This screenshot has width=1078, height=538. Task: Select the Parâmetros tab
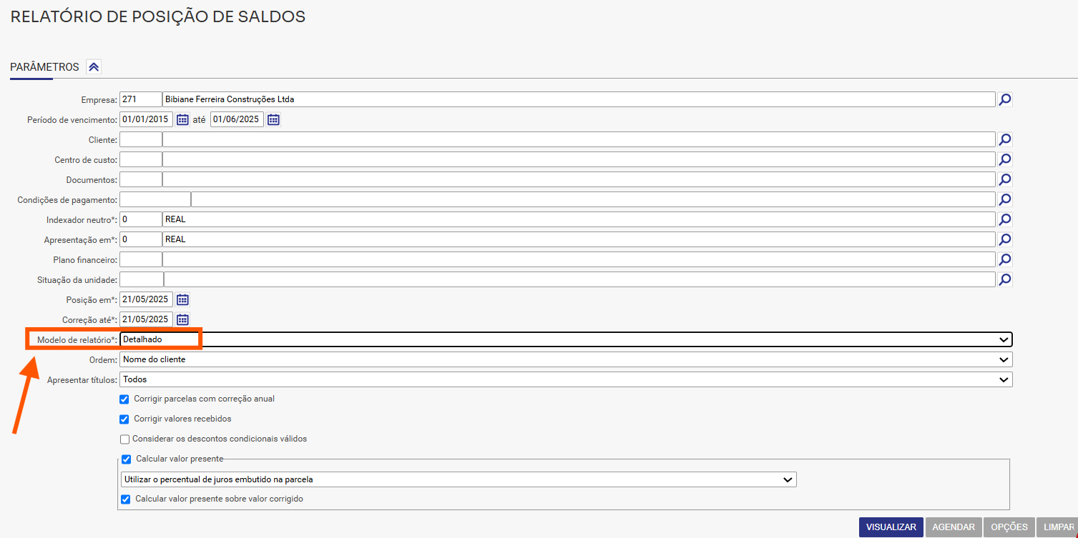44,67
